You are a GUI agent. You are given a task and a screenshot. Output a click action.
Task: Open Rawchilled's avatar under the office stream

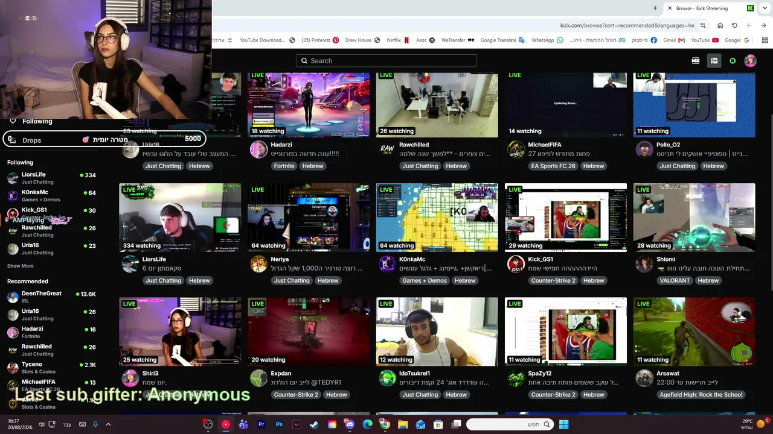pyautogui.click(x=387, y=149)
